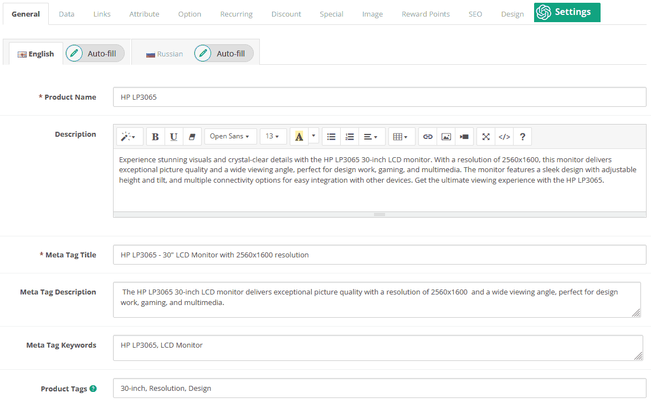This screenshot has width=651, height=403.
Task: Click the Product Tags input field
Action: pyautogui.click(x=380, y=388)
